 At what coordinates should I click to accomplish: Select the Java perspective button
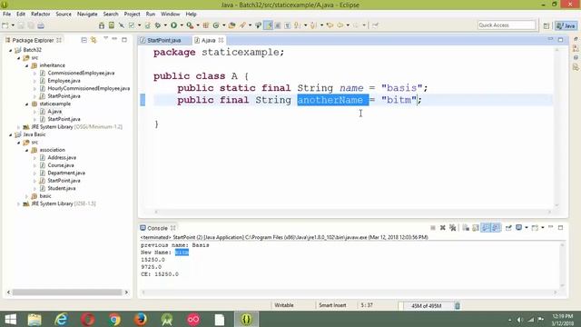coord(566,25)
